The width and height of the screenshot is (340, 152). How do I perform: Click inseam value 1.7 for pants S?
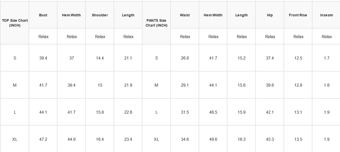(x=326, y=58)
